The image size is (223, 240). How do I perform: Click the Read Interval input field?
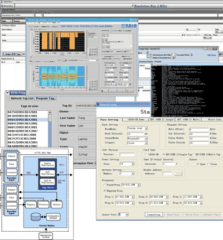135,134
